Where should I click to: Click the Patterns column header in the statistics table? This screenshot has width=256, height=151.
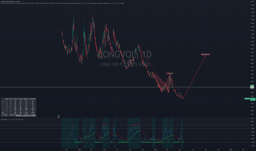[x=7, y=99]
